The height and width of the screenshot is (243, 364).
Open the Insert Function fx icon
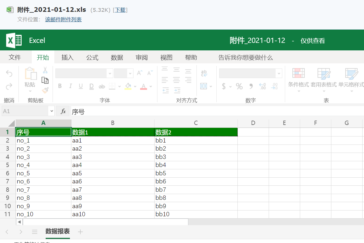(x=63, y=111)
